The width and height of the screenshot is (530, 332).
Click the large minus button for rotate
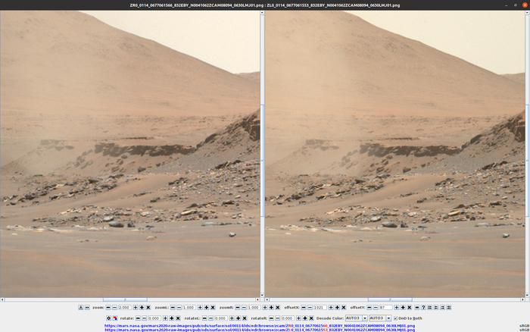point(138,318)
